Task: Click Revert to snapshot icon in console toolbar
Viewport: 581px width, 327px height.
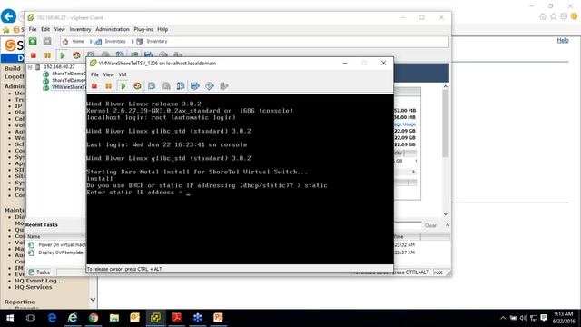Action: (x=166, y=86)
